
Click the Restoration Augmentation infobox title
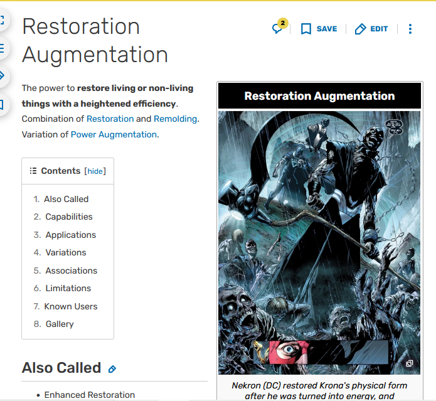click(x=319, y=95)
